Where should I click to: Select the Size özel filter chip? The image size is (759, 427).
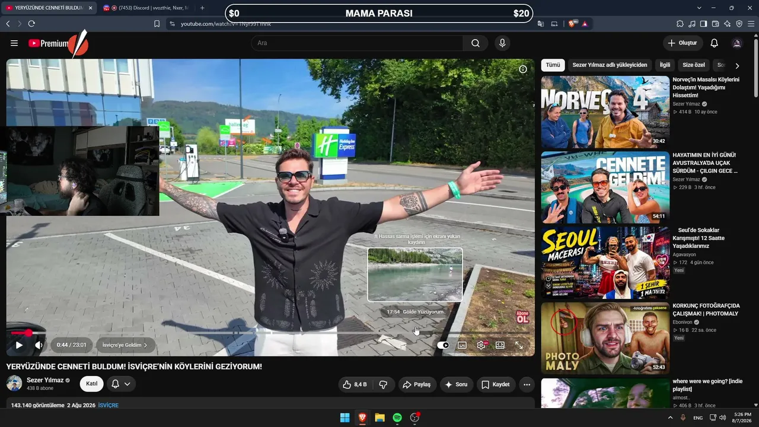point(694,65)
